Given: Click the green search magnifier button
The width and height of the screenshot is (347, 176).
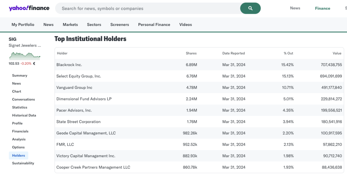Looking at the screenshot, I should pyautogui.click(x=250, y=8).
